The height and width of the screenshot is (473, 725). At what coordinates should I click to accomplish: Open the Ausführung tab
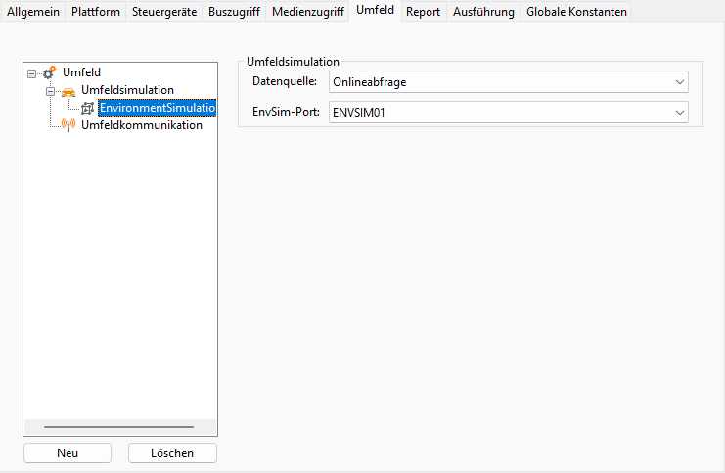(483, 12)
